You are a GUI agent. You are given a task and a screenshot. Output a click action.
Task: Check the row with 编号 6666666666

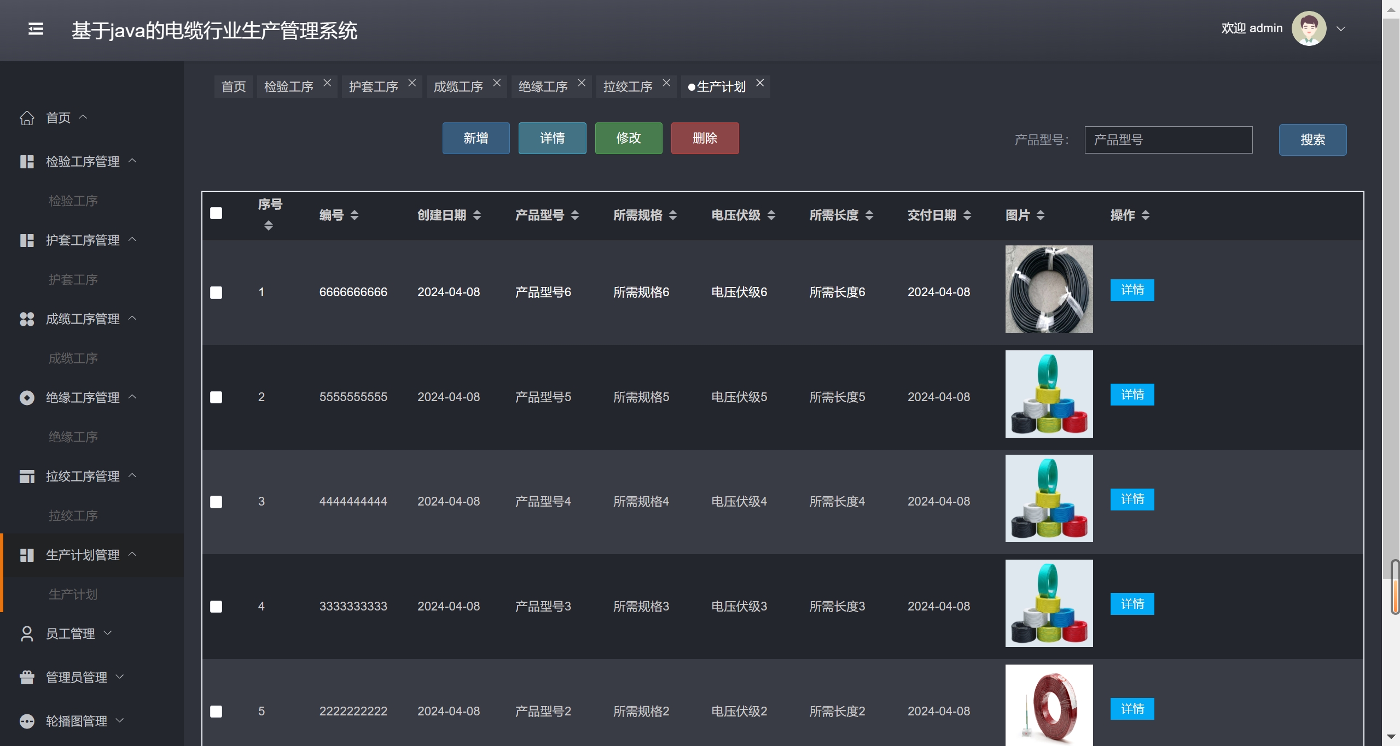click(216, 292)
